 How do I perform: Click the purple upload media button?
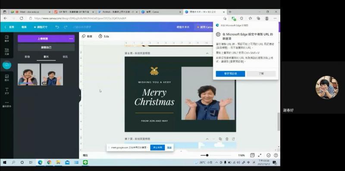point(43,39)
